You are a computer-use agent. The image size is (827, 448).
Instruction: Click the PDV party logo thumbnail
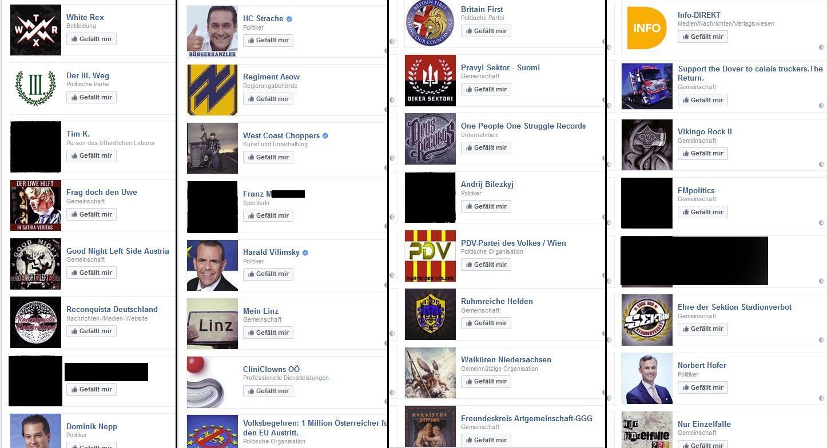tap(430, 256)
